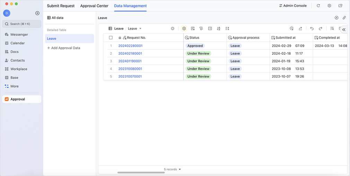The image size is (350, 176).
Task: Click the undo arrow in table toolbar
Action: point(312,29)
